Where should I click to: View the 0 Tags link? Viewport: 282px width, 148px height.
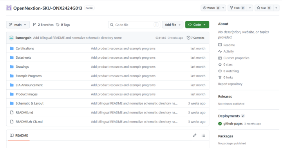[63, 25]
